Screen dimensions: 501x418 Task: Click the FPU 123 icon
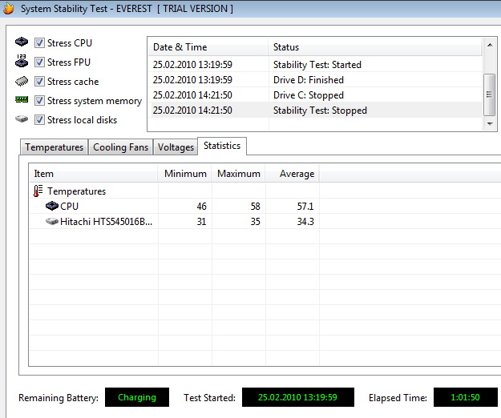coord(22,62)
